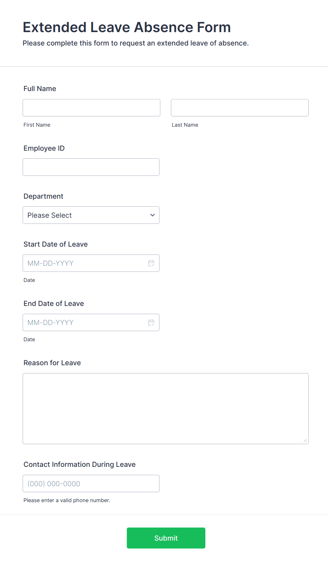Viewport: 328px width, 566px height.
Task: Click the Start Date MM-DD-YYYY field
Action: [x=85, y=263]
